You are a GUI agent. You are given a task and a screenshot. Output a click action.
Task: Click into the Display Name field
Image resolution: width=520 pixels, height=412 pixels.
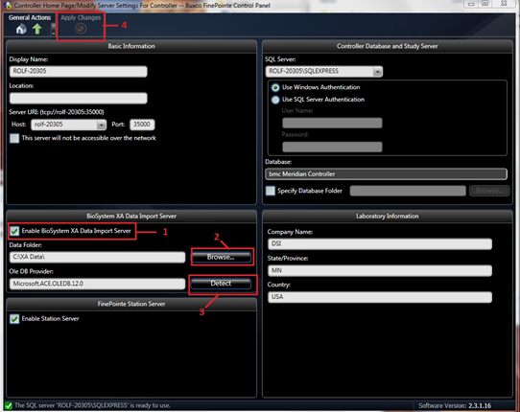[79, 71]
